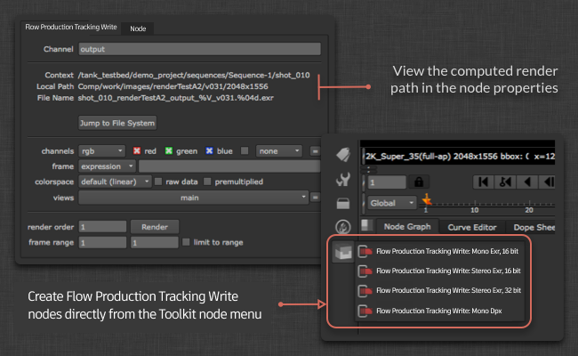The height and width of the screenshot is (356, 578).
Task: Click the Local Path value text
Action: click(x=173, y=86)
